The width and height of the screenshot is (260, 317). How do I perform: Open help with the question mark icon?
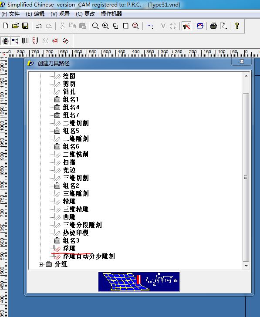pos(237,26)
